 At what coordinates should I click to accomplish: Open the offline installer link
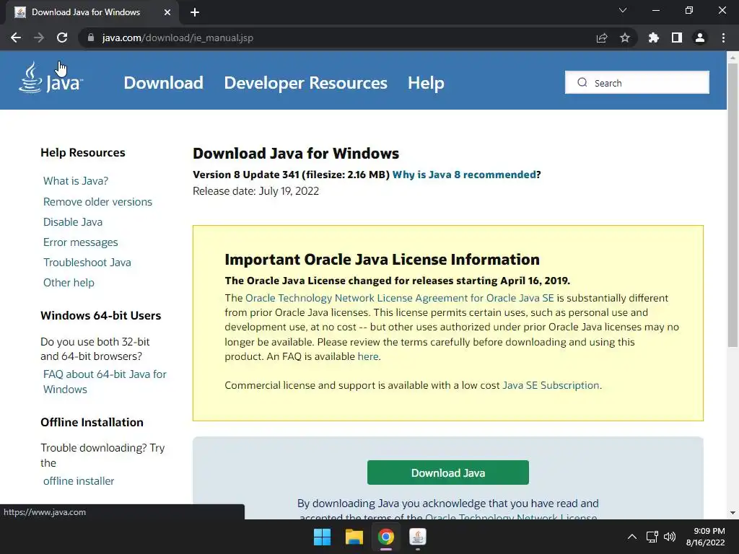pos(79,481)
